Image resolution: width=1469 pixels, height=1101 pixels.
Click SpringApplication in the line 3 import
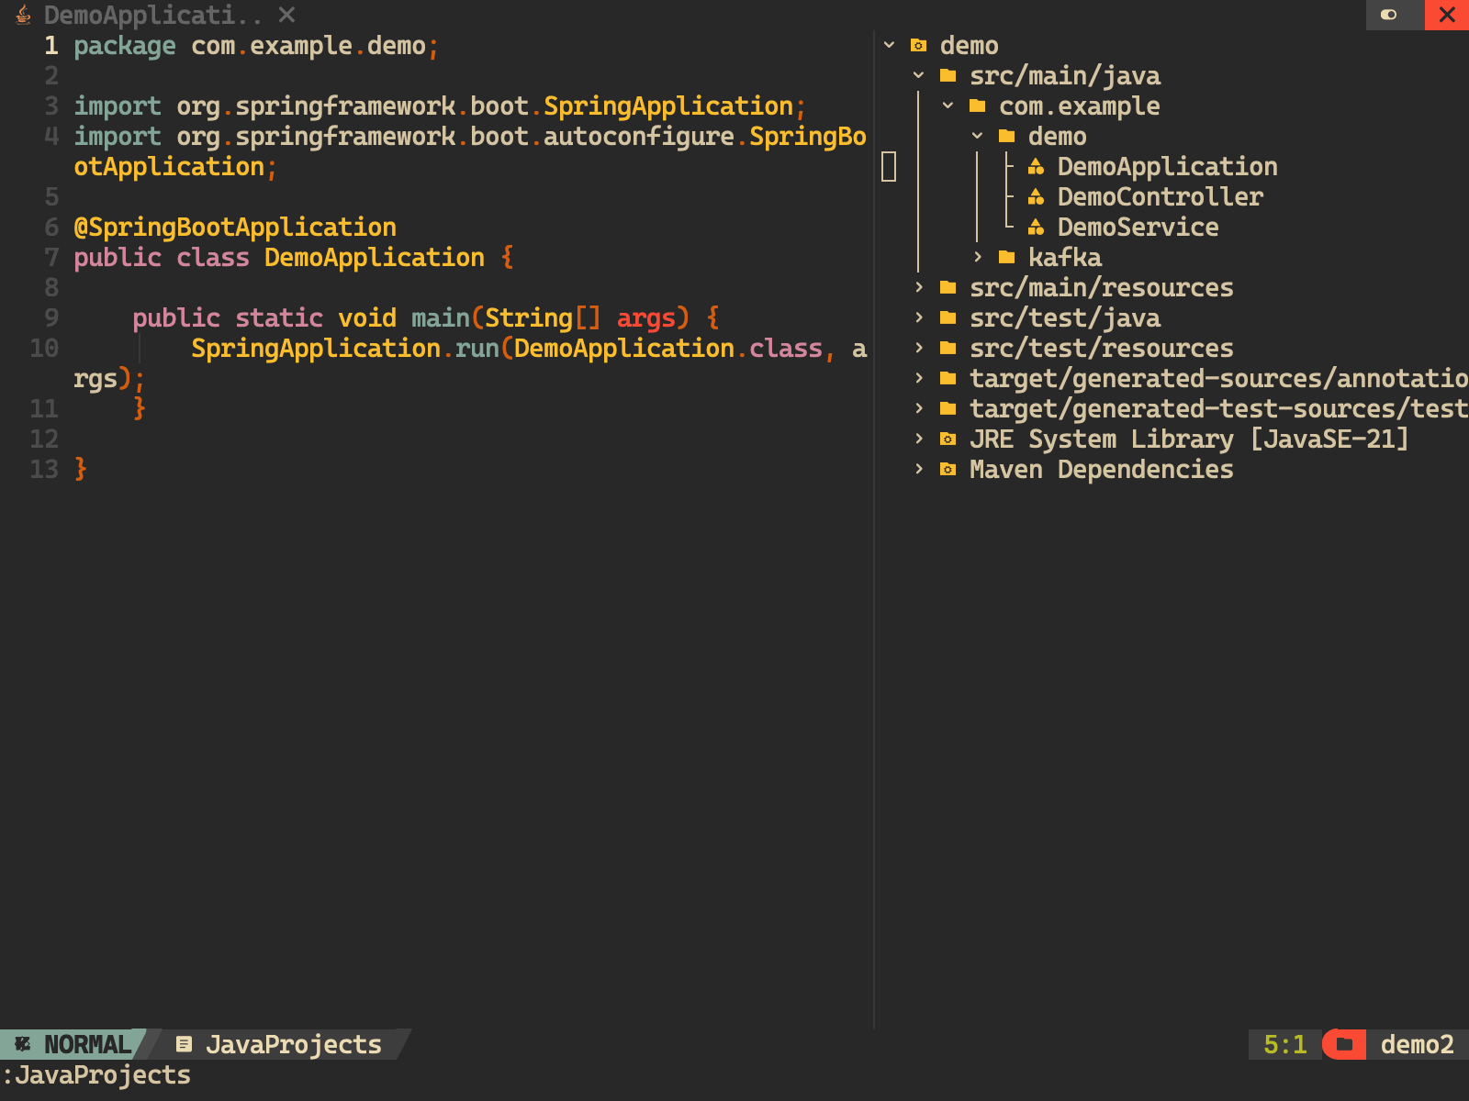click(x=668, y=106)
